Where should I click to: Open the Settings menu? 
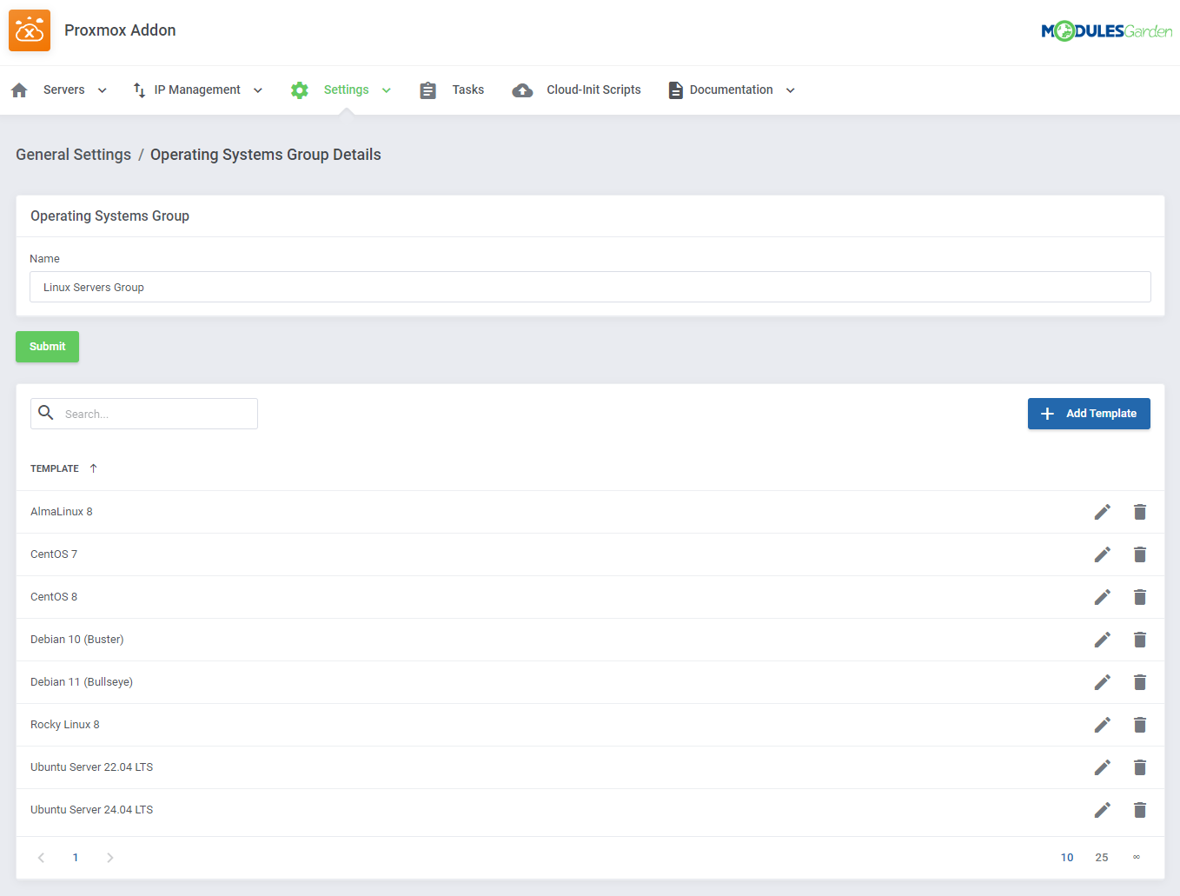[346, 90]
